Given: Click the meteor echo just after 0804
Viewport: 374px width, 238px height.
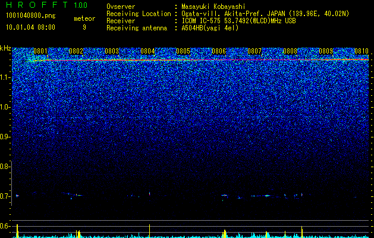Looking at the screenshot, I should (x=150, y=193).
